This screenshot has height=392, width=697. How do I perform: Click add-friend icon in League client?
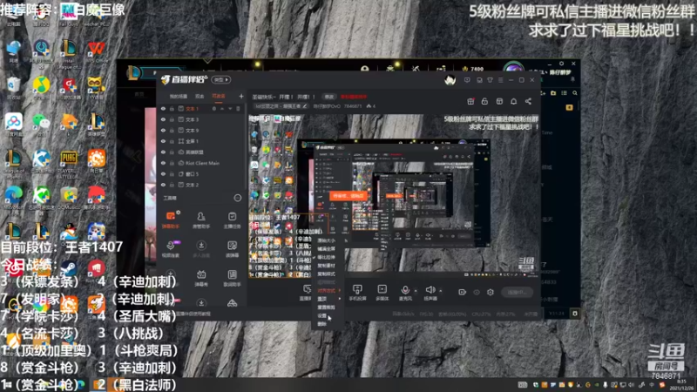[x=543, y=93]
